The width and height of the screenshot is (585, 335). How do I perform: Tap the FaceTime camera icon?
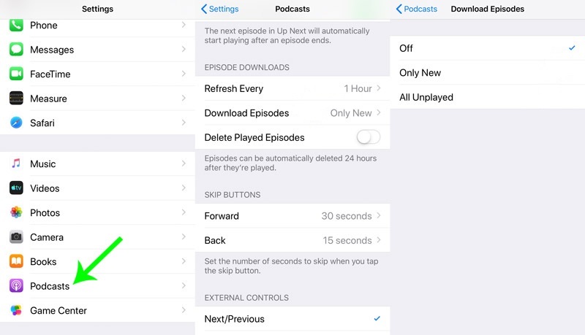click(16, 74)
